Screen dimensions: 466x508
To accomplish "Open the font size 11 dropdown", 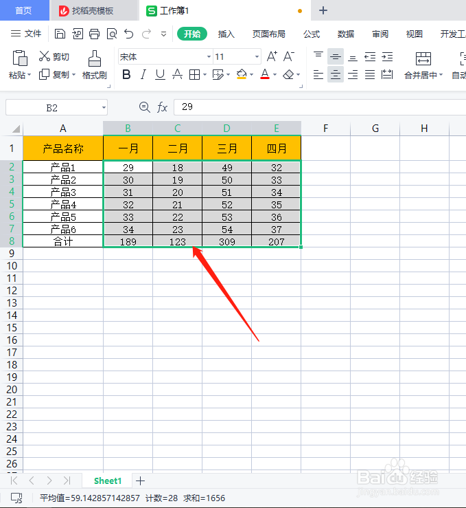I will pyautogui.click(x=257, y=56).
